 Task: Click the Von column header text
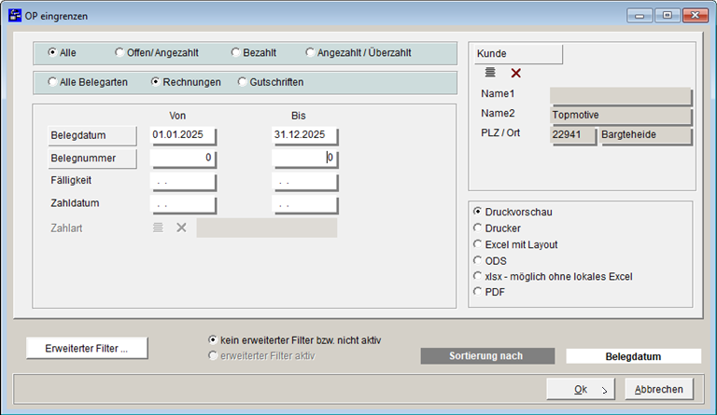[177, 116]
